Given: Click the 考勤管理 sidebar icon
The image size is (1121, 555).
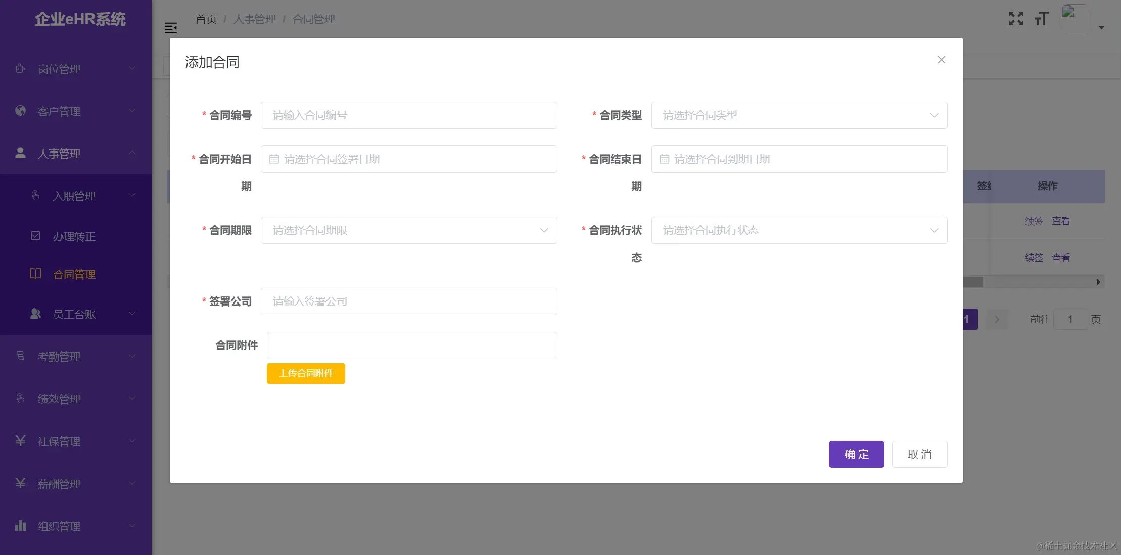Looking at the screenshot, I should coord(20,356).
